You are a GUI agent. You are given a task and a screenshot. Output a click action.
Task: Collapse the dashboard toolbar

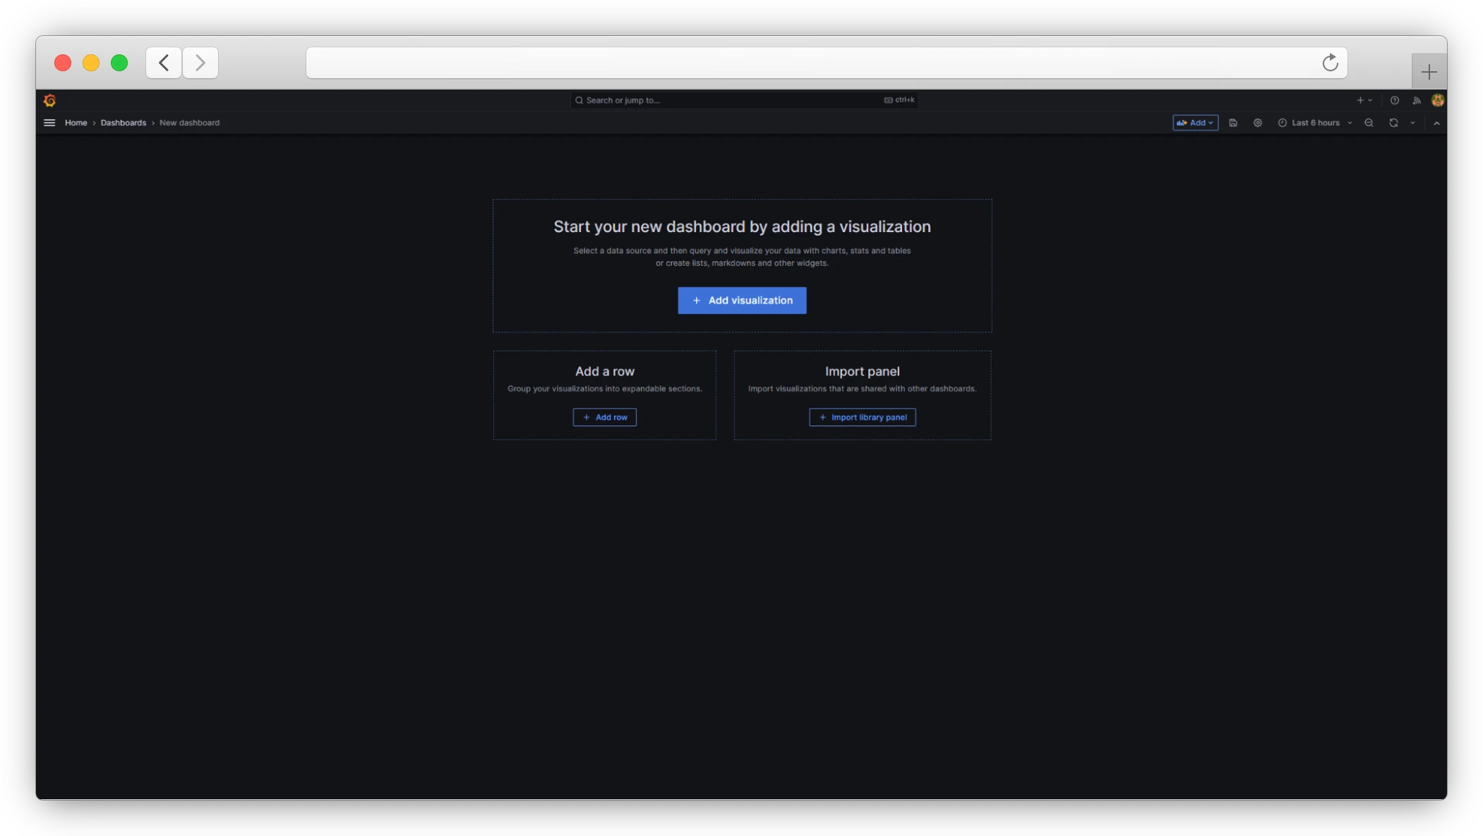(1437, 123)
